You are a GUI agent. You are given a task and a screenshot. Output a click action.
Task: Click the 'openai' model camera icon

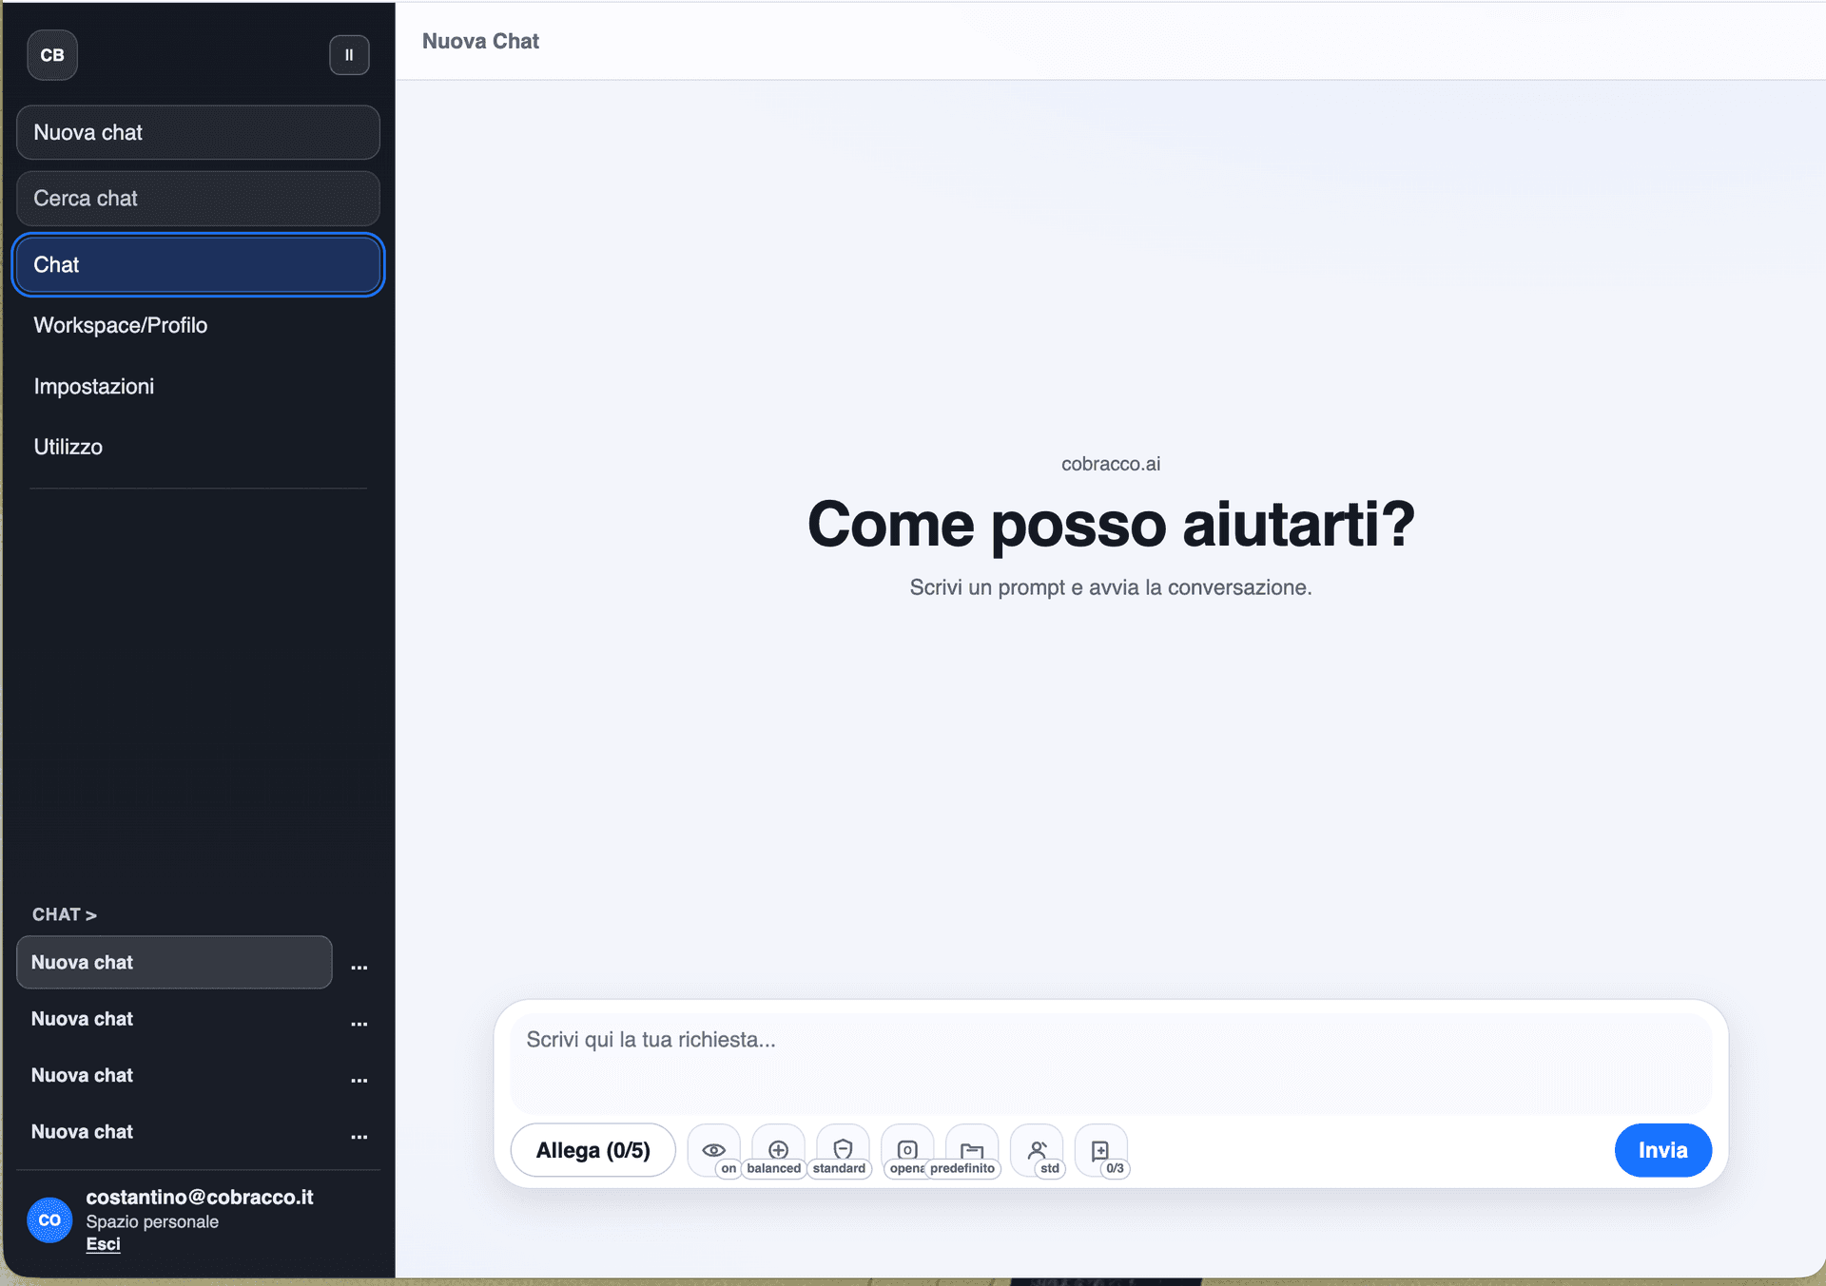[906, 1150]
